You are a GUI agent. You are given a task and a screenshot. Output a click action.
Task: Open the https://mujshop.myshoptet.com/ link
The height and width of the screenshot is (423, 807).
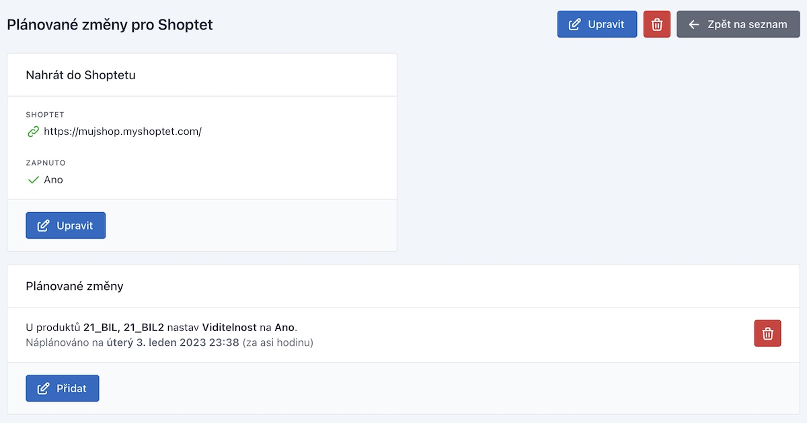[122, 132]
